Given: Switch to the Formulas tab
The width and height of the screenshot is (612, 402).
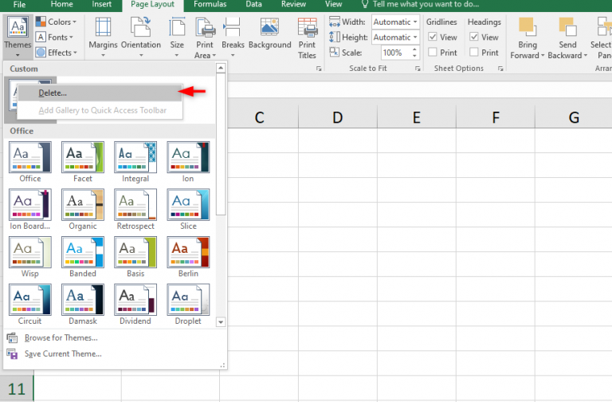Looking at the screenshot, I should click(210, 5).
